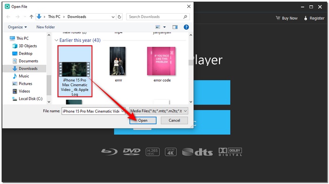Refresh the Downloads folder view
329x184 pixels.
tap(119, 17)
